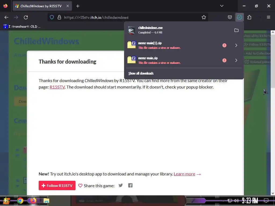Image resolution: width=275 pixels, height=206 pixels.
Task: Open the extensions puzzle icon
Action: (x=249, y=17)
